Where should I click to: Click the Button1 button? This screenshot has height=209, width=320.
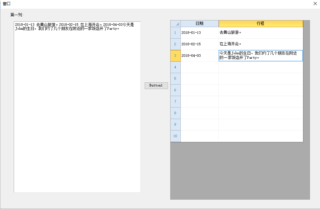click(x=156, y=86)
